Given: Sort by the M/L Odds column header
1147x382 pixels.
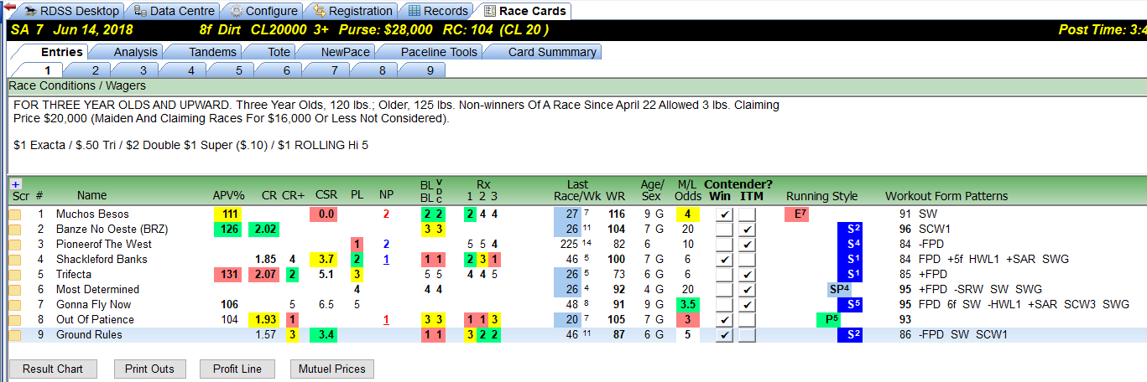Looking at the screenshot, I should (x=688, y=190).
